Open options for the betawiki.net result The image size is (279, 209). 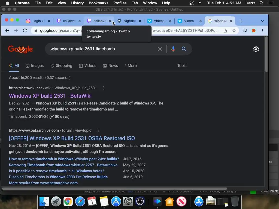coord(104,88)
